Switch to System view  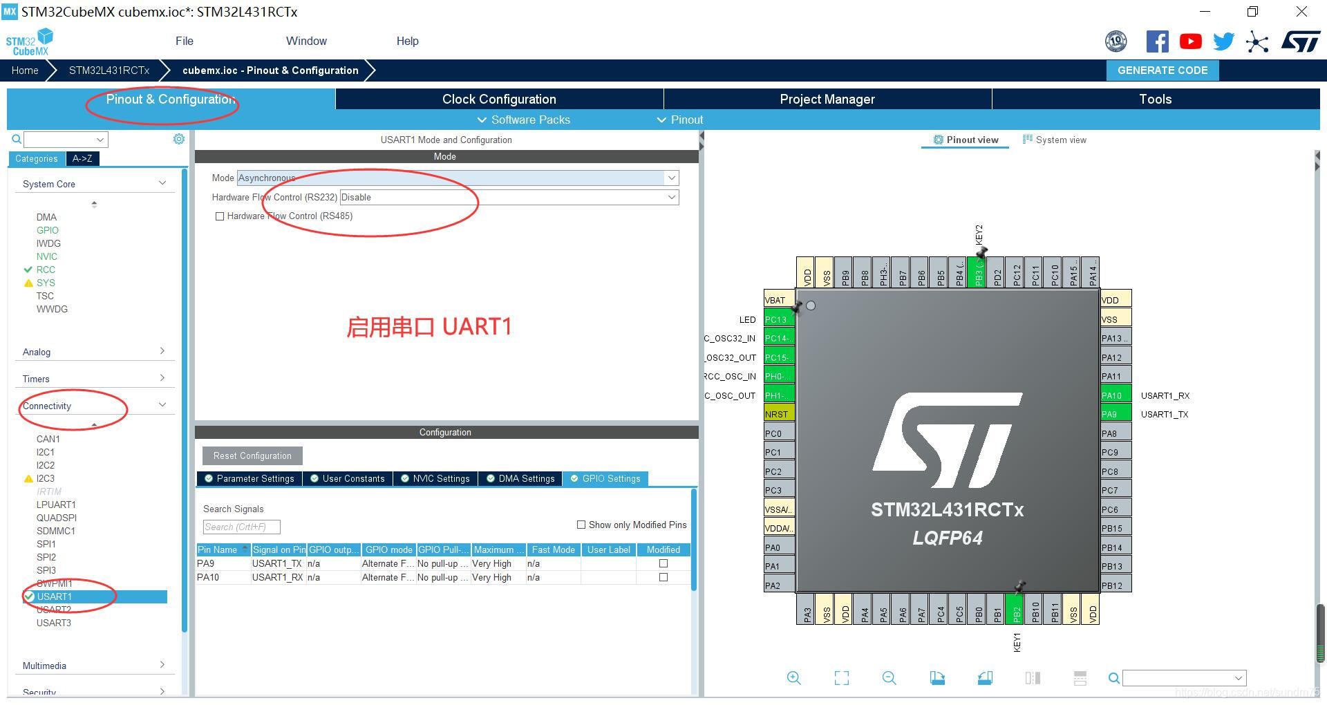1055,140
